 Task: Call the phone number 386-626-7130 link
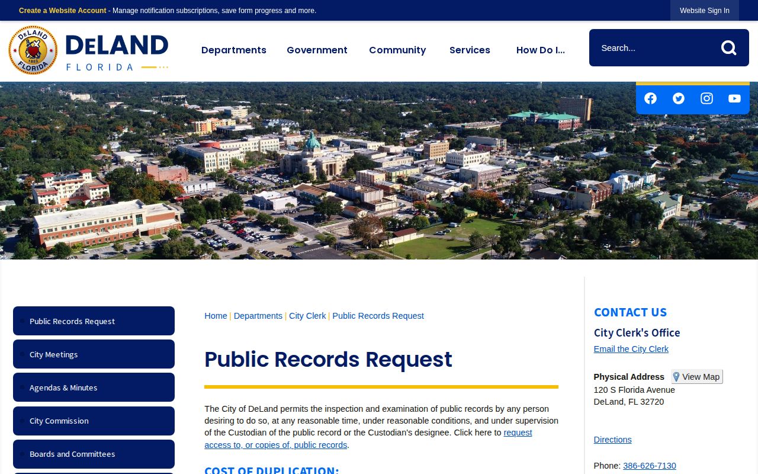pos(650,466)
